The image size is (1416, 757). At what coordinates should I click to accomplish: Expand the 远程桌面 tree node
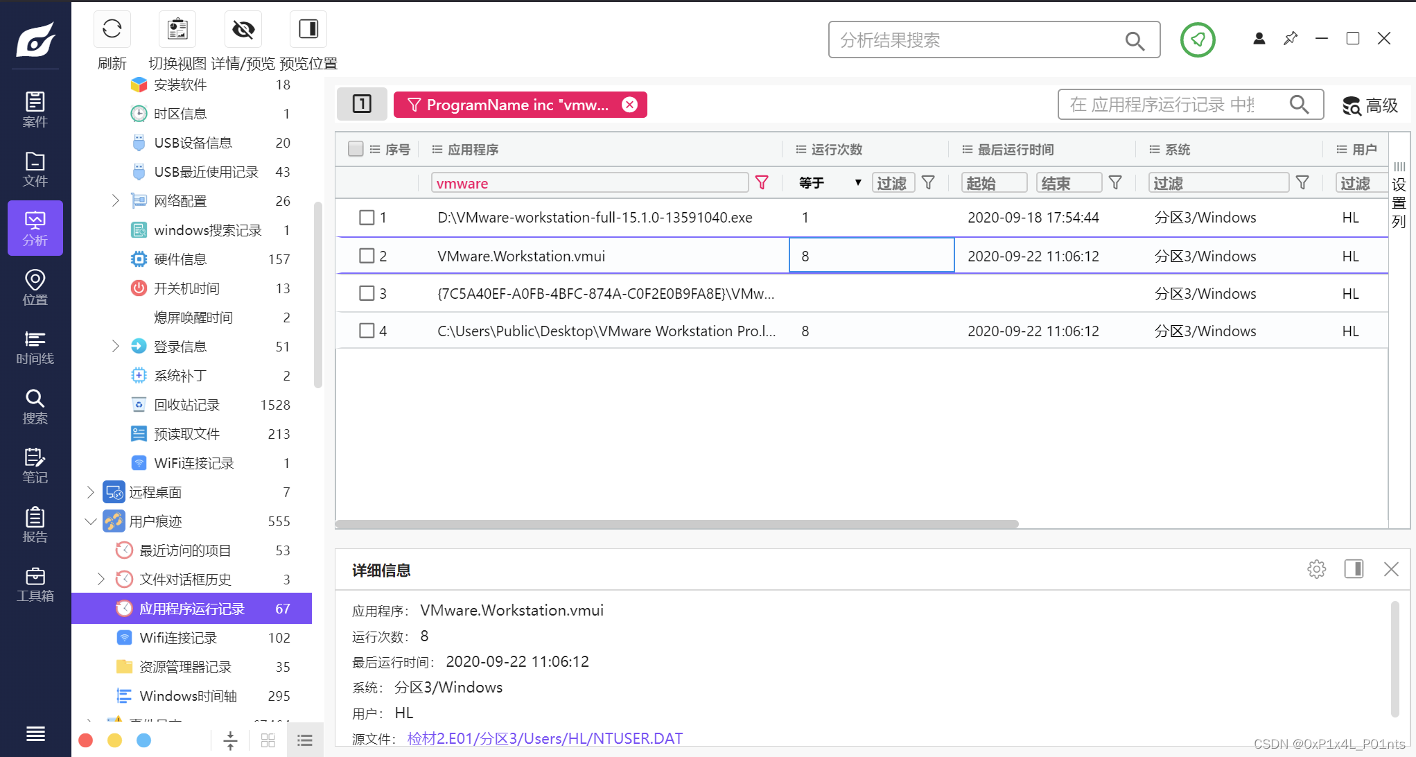90,491
